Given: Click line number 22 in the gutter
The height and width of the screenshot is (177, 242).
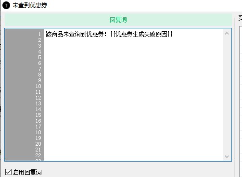Looking at the screenshot, I should tap(38, 155).
